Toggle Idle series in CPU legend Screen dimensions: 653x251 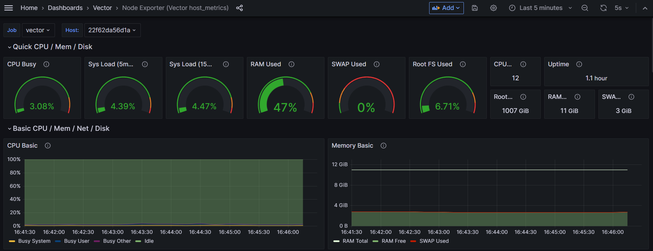pos(149,241)
